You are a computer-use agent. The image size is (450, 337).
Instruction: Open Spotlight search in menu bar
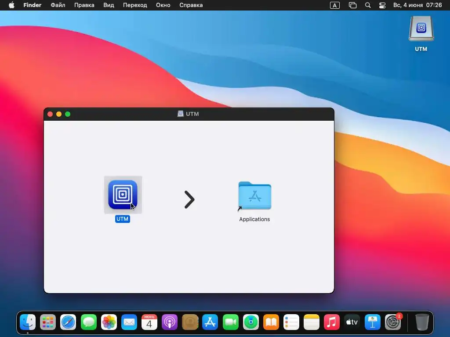(368, 5)
